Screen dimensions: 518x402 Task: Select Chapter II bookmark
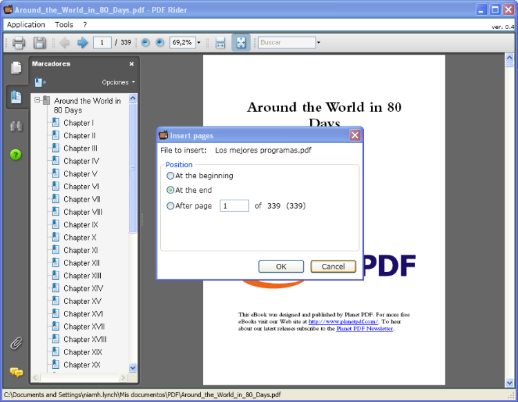(x=79, y=135)
